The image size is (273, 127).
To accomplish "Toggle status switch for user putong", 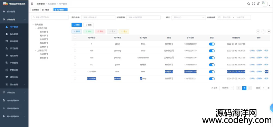I will point(212,58).
